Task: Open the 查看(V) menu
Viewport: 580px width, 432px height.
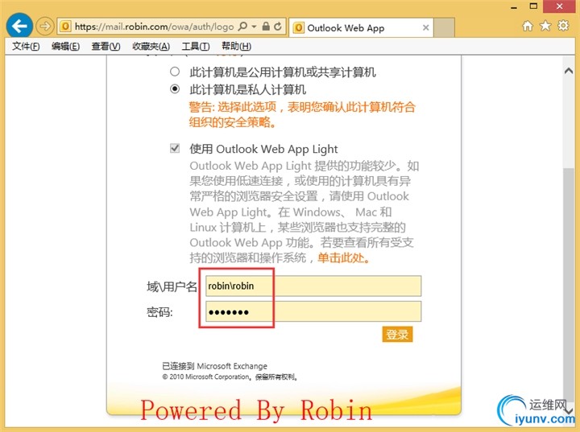Action: click(106, 46)
